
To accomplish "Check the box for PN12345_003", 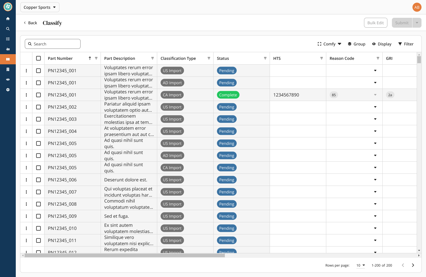I will [39, 119].
